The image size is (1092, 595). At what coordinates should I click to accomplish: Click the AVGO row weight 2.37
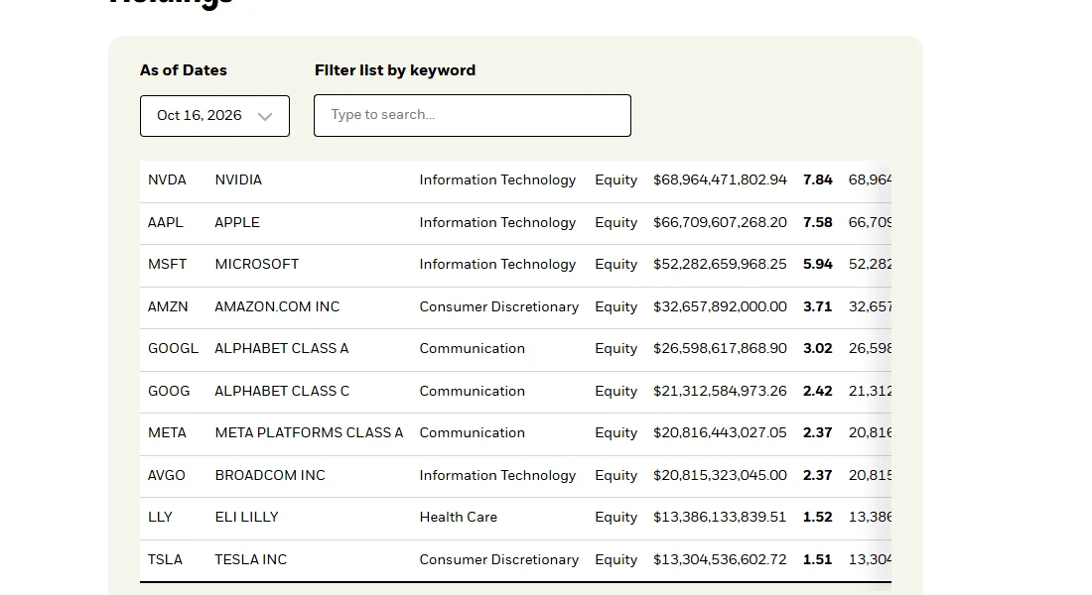pos(818,475)
